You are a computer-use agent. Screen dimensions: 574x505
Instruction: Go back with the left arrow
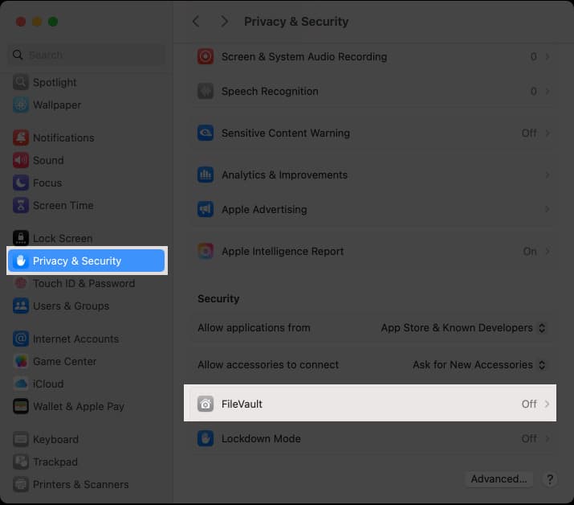pos(196,21)
